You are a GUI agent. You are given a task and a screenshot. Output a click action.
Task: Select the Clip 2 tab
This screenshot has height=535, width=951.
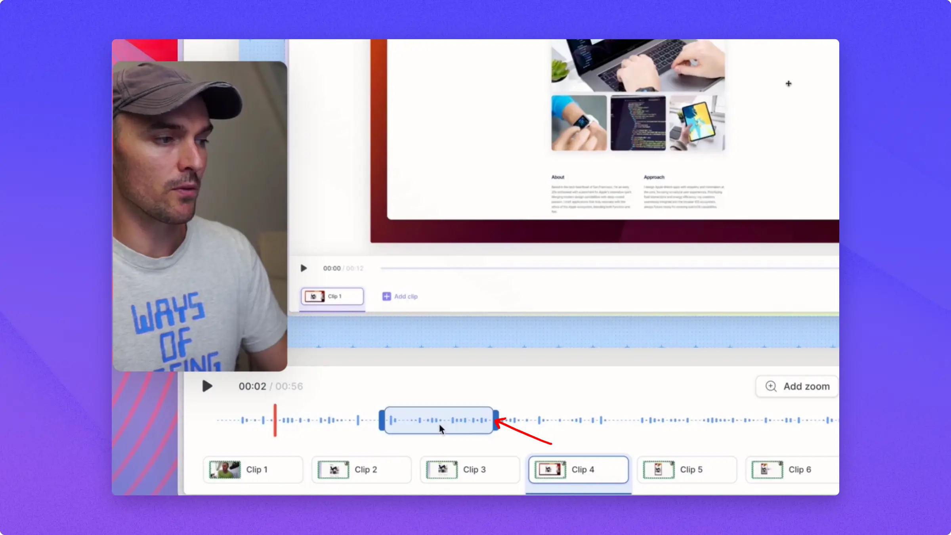pyautogui.click(x=361, y=470)
